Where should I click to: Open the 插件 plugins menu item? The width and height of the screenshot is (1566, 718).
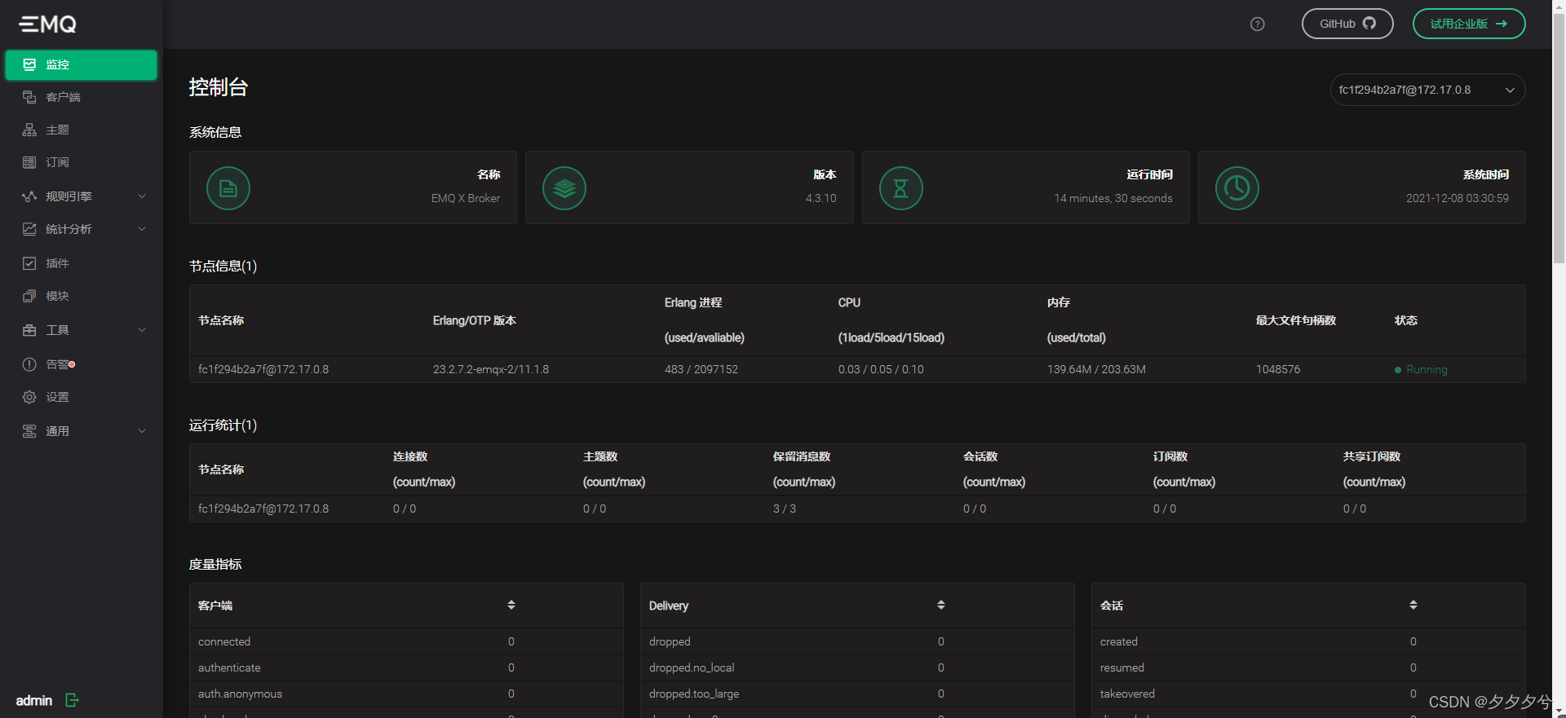81,263
